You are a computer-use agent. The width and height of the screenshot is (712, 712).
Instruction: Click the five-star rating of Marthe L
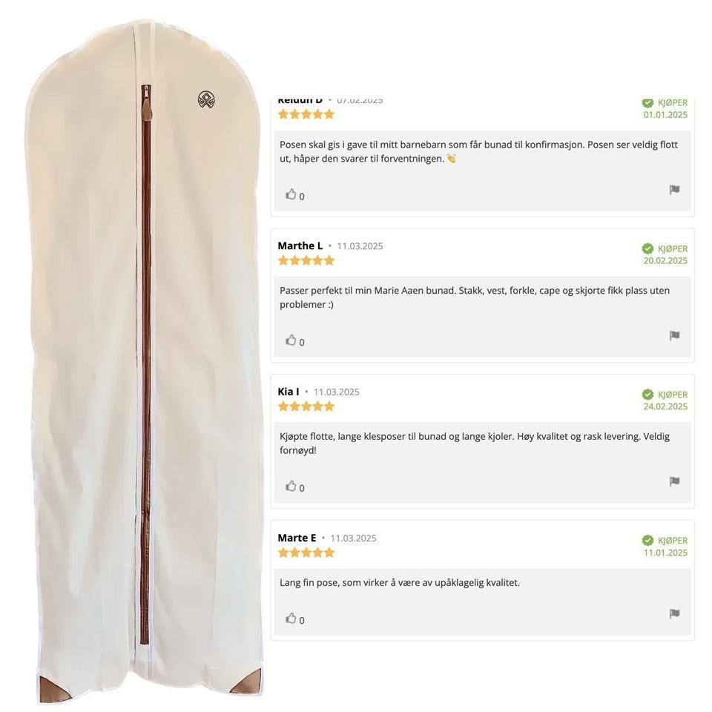click(x=306, y=260)
